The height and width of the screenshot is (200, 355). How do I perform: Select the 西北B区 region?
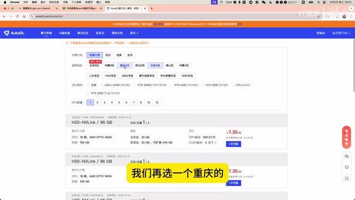(x=140, y=66)
